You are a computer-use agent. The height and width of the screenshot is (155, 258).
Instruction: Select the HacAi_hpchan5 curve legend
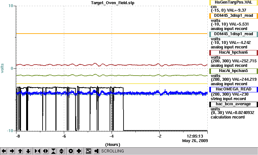(233, 71)
